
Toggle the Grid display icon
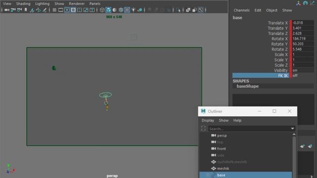point(54,10)
